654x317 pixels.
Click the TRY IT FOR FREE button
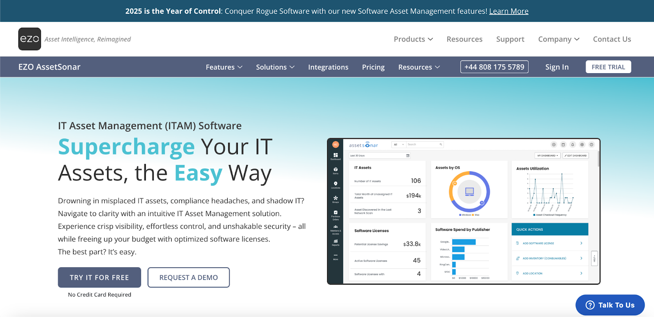99,277
